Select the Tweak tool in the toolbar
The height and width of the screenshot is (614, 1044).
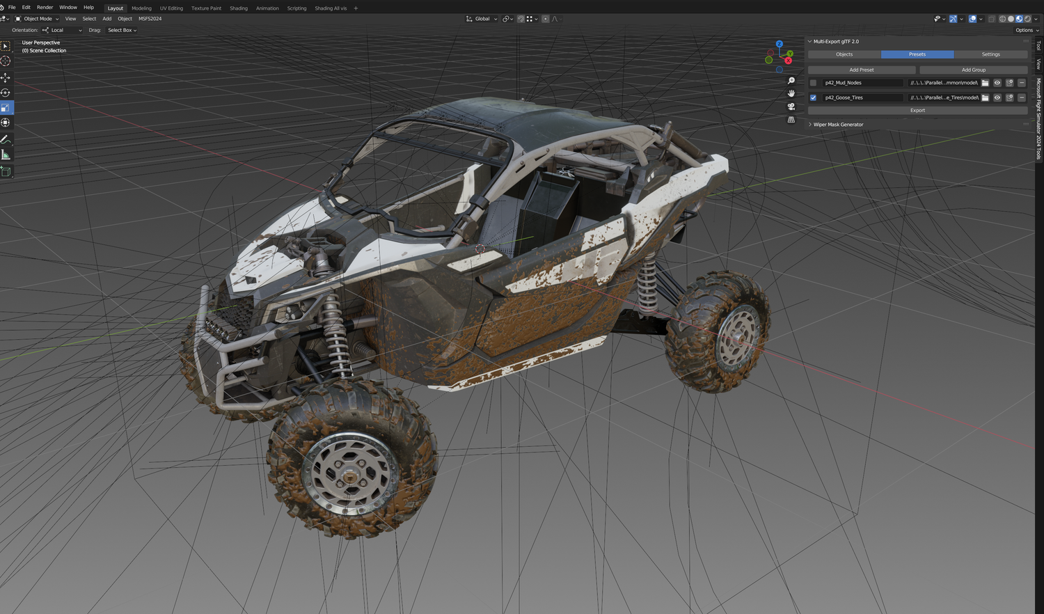pos(6,46)
